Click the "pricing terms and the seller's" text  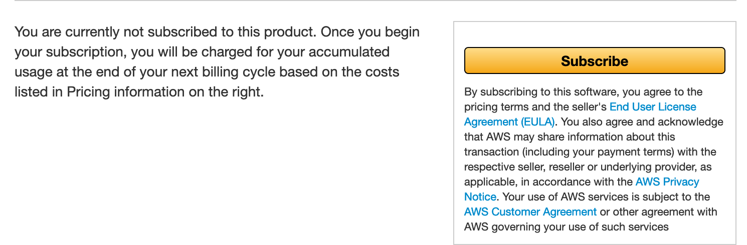(535, 107)
